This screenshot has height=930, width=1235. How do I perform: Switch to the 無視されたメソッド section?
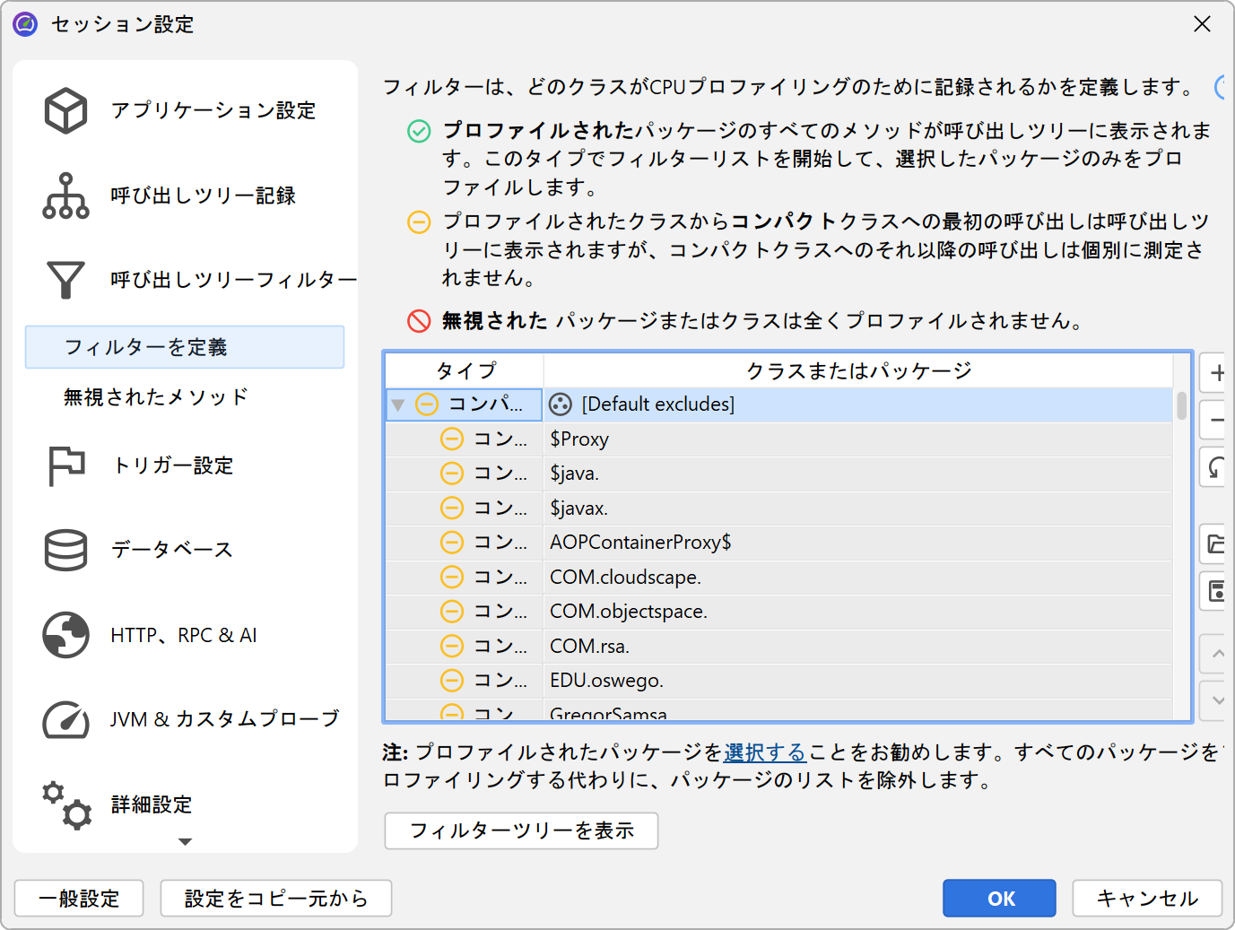(x=155, y=396)
